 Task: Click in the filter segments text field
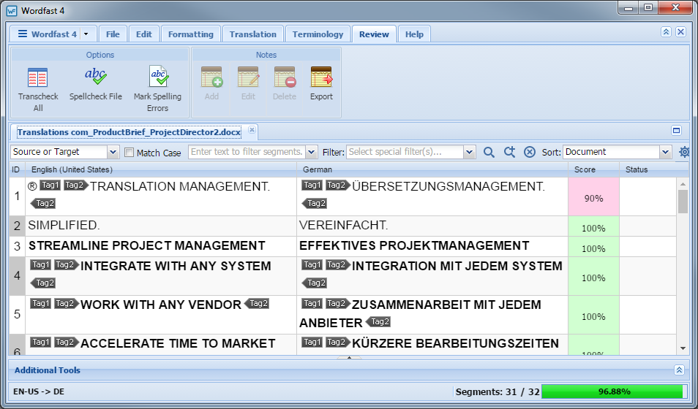[x=247, y=152]
